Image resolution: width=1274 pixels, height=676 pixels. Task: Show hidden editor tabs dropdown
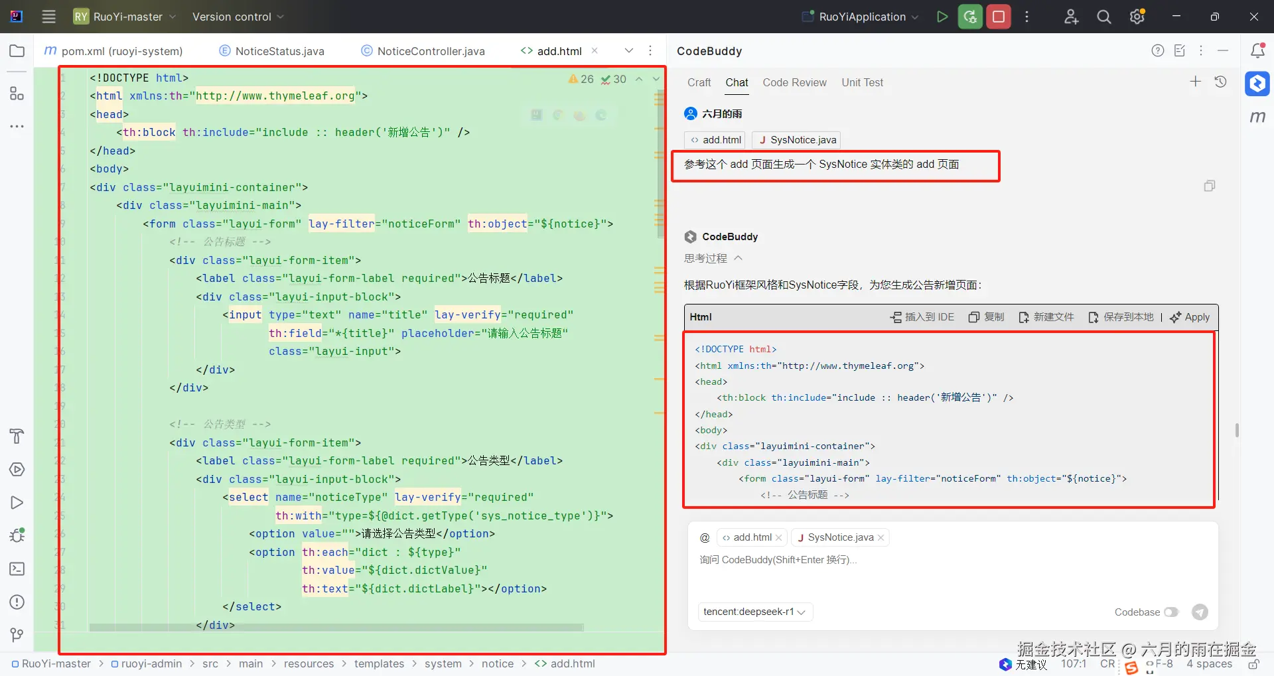point(629,50)
